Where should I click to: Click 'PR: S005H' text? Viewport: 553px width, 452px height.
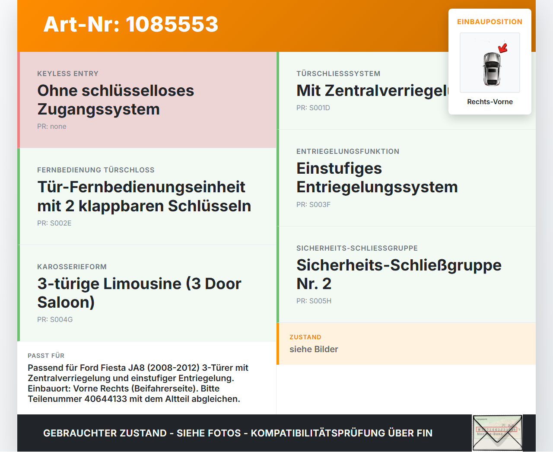(314, 301)
